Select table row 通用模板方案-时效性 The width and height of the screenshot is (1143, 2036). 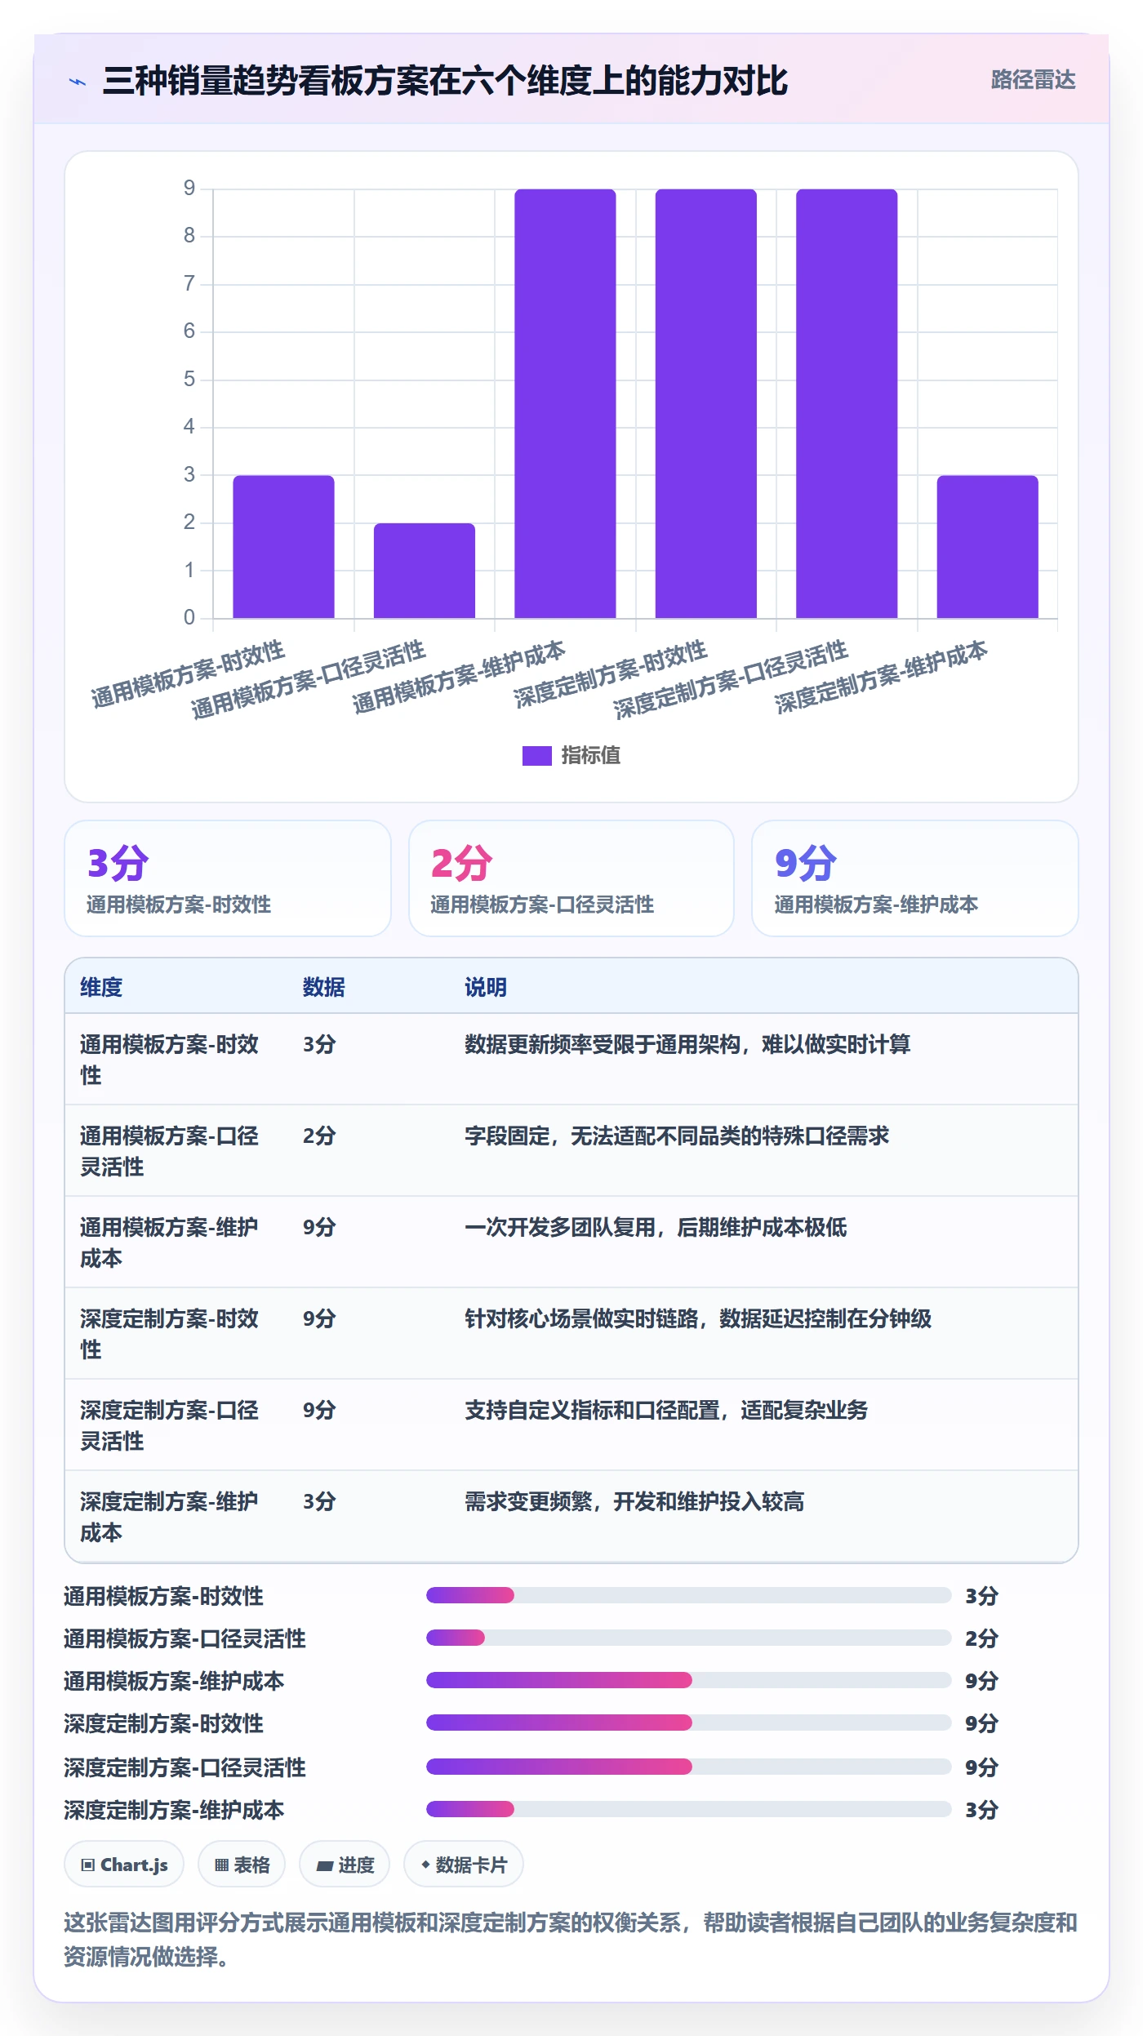(x=571, y=1060)
